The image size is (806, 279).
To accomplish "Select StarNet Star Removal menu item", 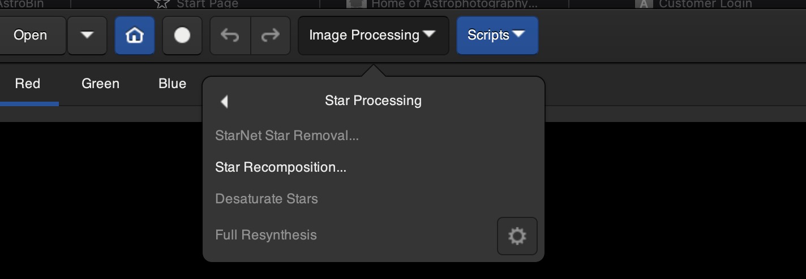I will click(287, 136).
